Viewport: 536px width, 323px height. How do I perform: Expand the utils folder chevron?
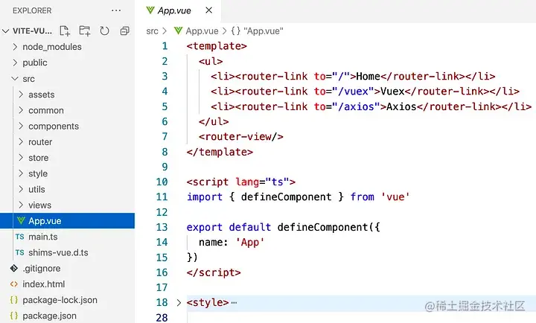coord(21,189)
